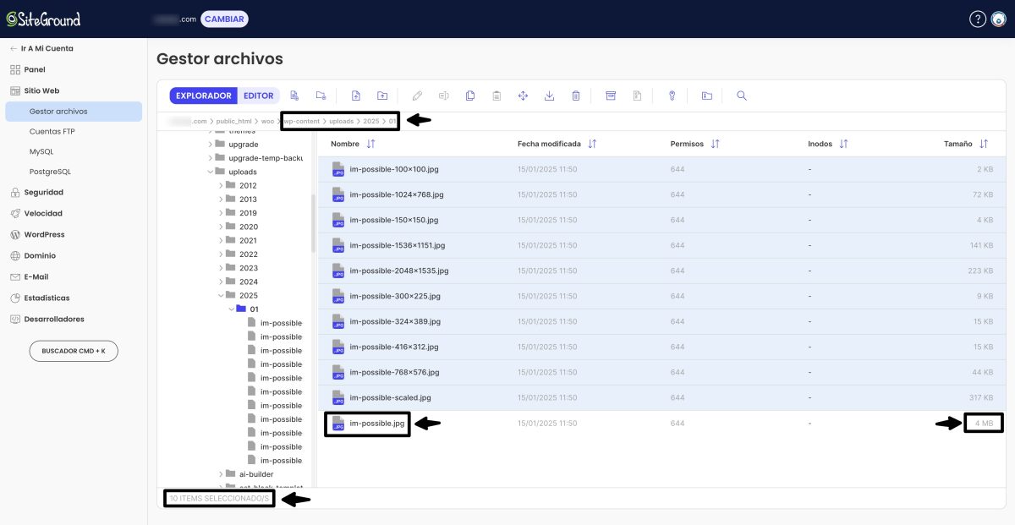Click the rename icon in toolbar
Screen dimensions: 1015x525
(443, 96)
